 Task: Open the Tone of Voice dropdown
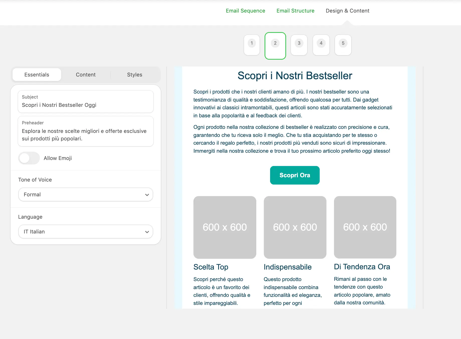click(85, 194)
